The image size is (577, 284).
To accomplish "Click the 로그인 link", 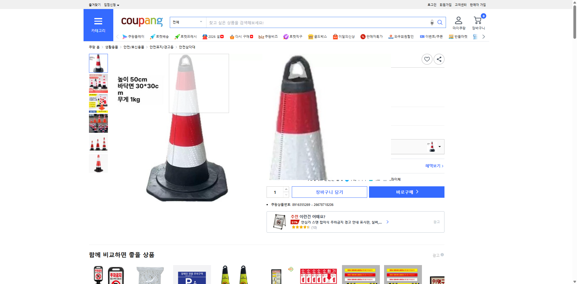I will click(x=432, y=5).
